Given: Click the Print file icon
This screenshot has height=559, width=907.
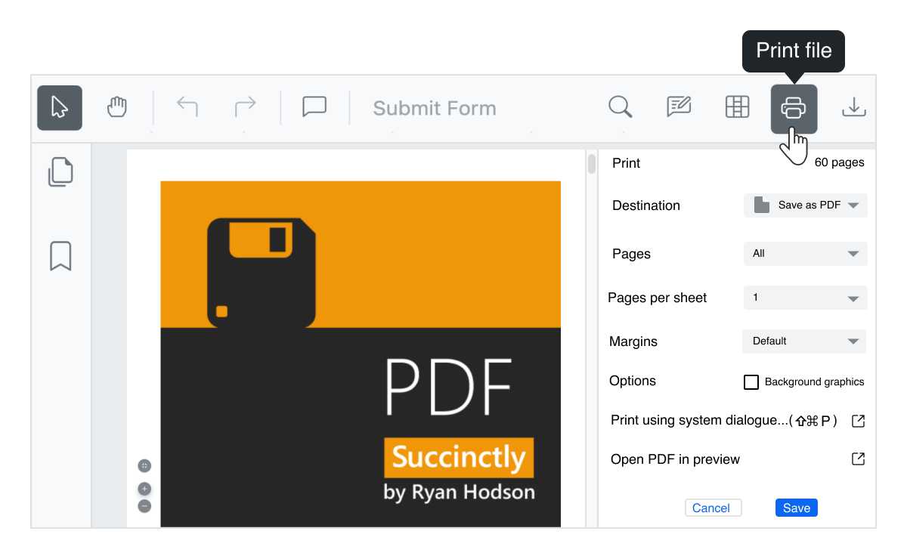Looking at the screenshot, I should coord(794,108).
